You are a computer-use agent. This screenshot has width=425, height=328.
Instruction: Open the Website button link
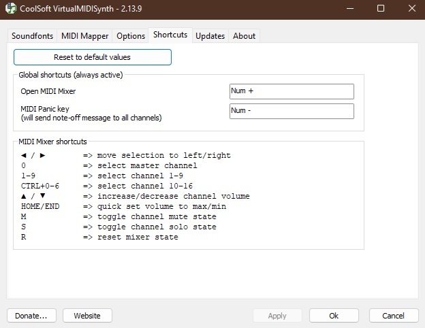coord(87,316)
